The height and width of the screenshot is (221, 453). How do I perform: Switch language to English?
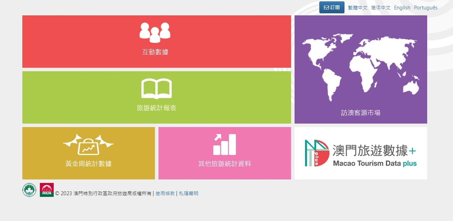402,8
